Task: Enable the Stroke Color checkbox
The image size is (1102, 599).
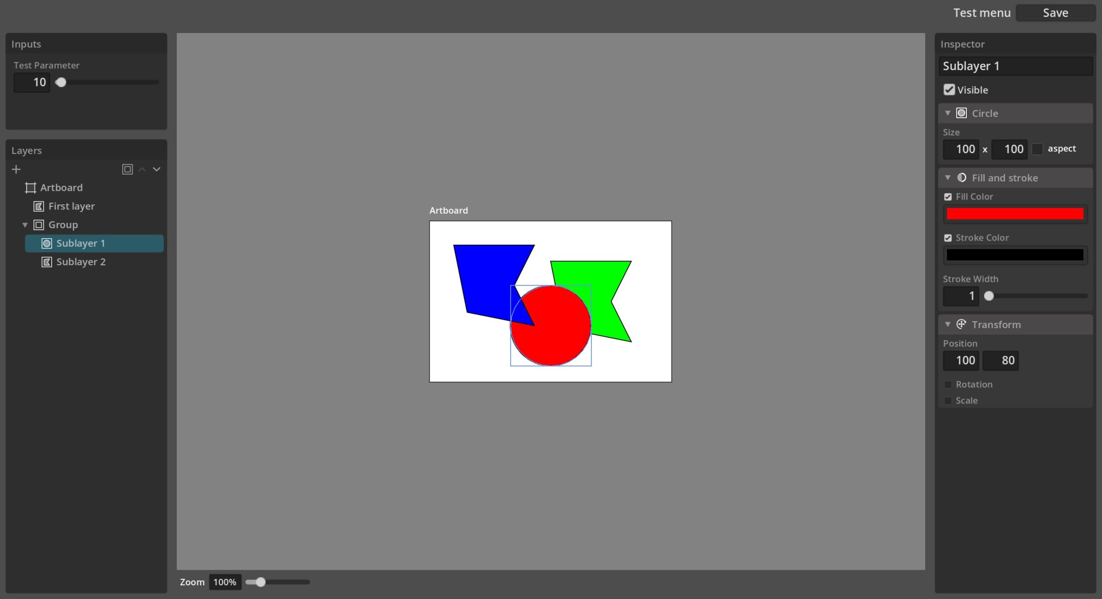Action: tap(948, 237)
